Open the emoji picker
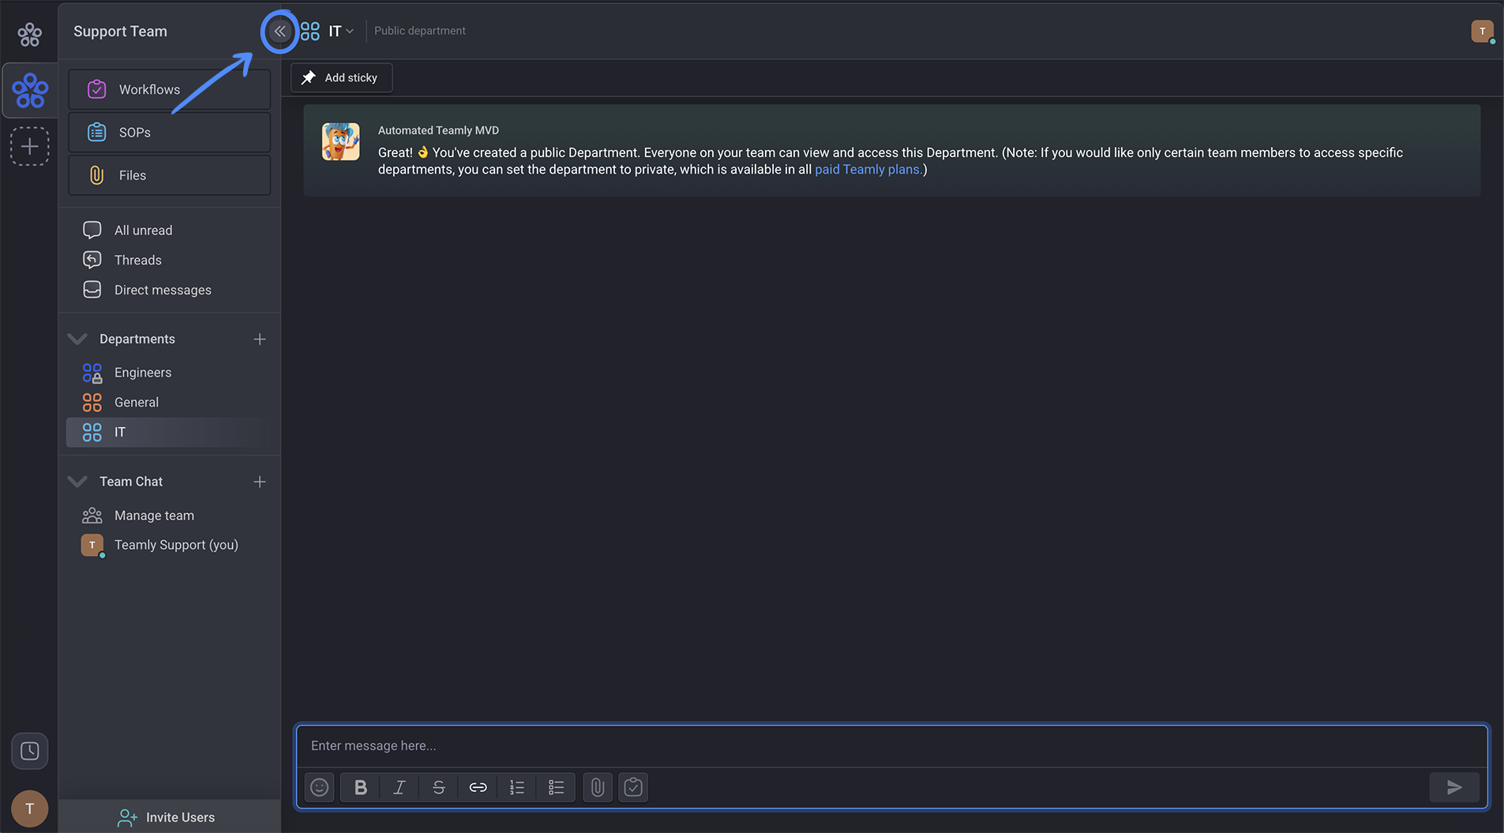 coord(320,787)
